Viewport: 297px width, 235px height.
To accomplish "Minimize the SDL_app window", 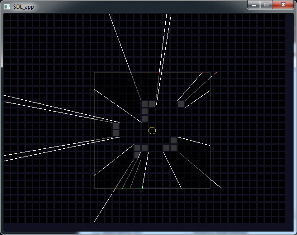I will pos(254,5).
